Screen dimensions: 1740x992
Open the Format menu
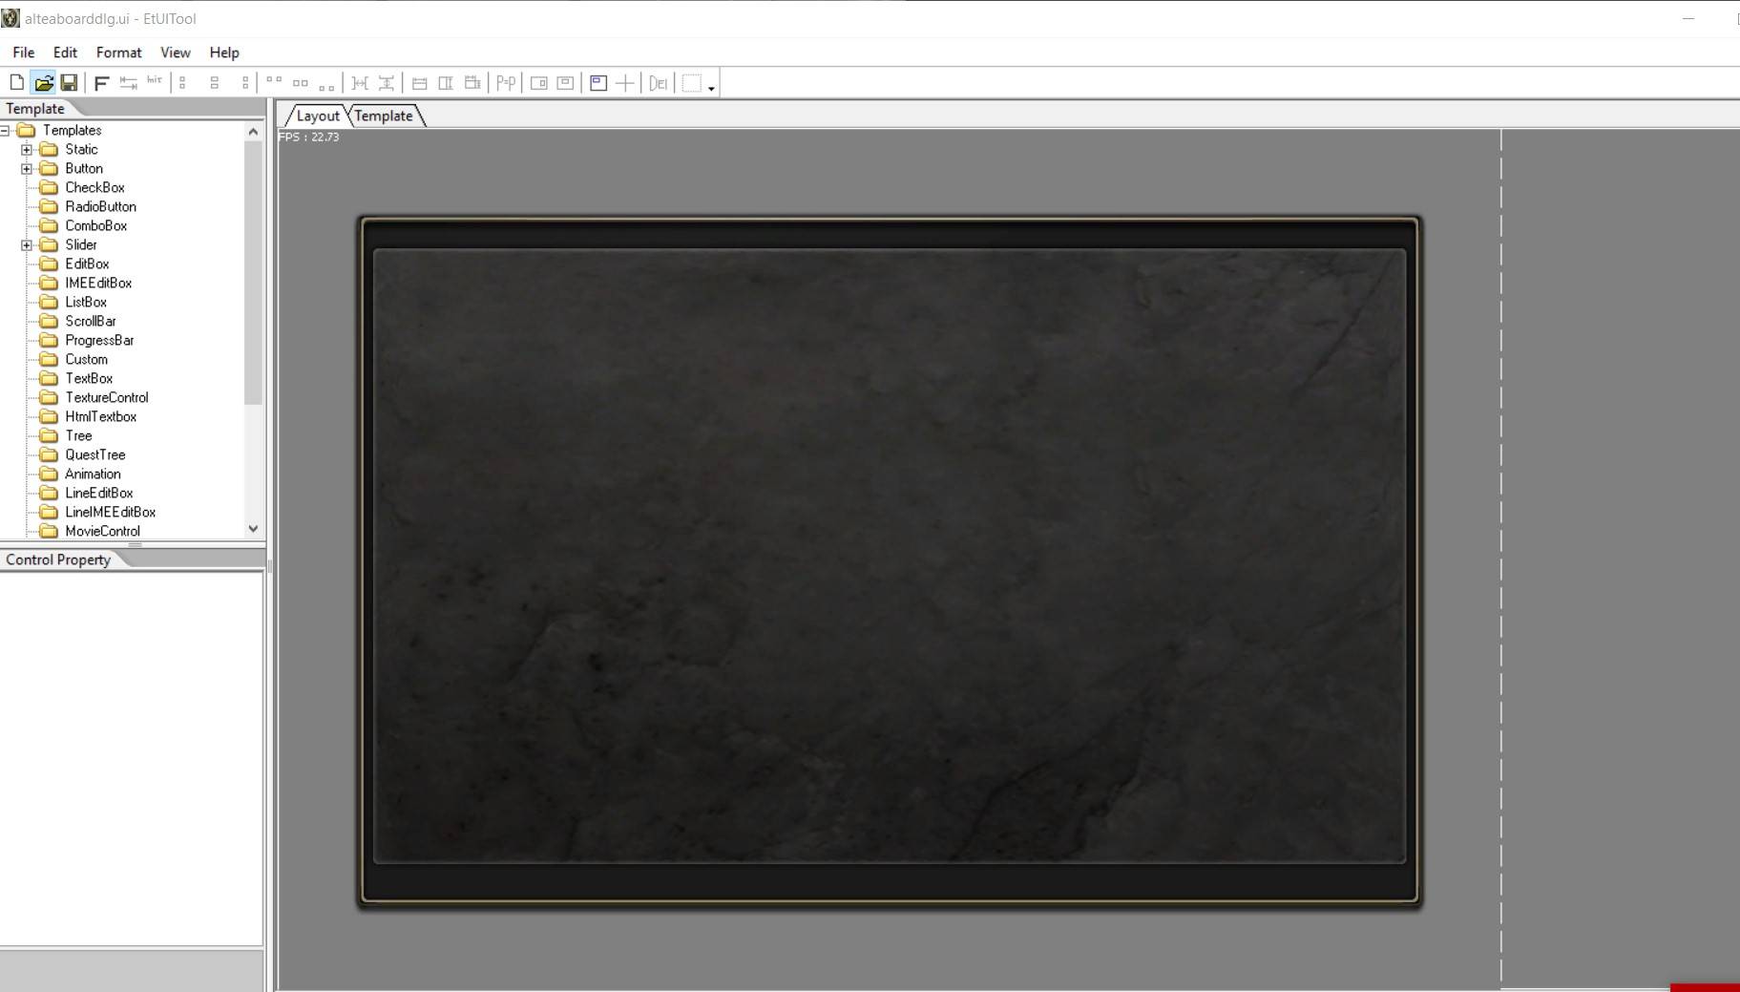[118, 53]
